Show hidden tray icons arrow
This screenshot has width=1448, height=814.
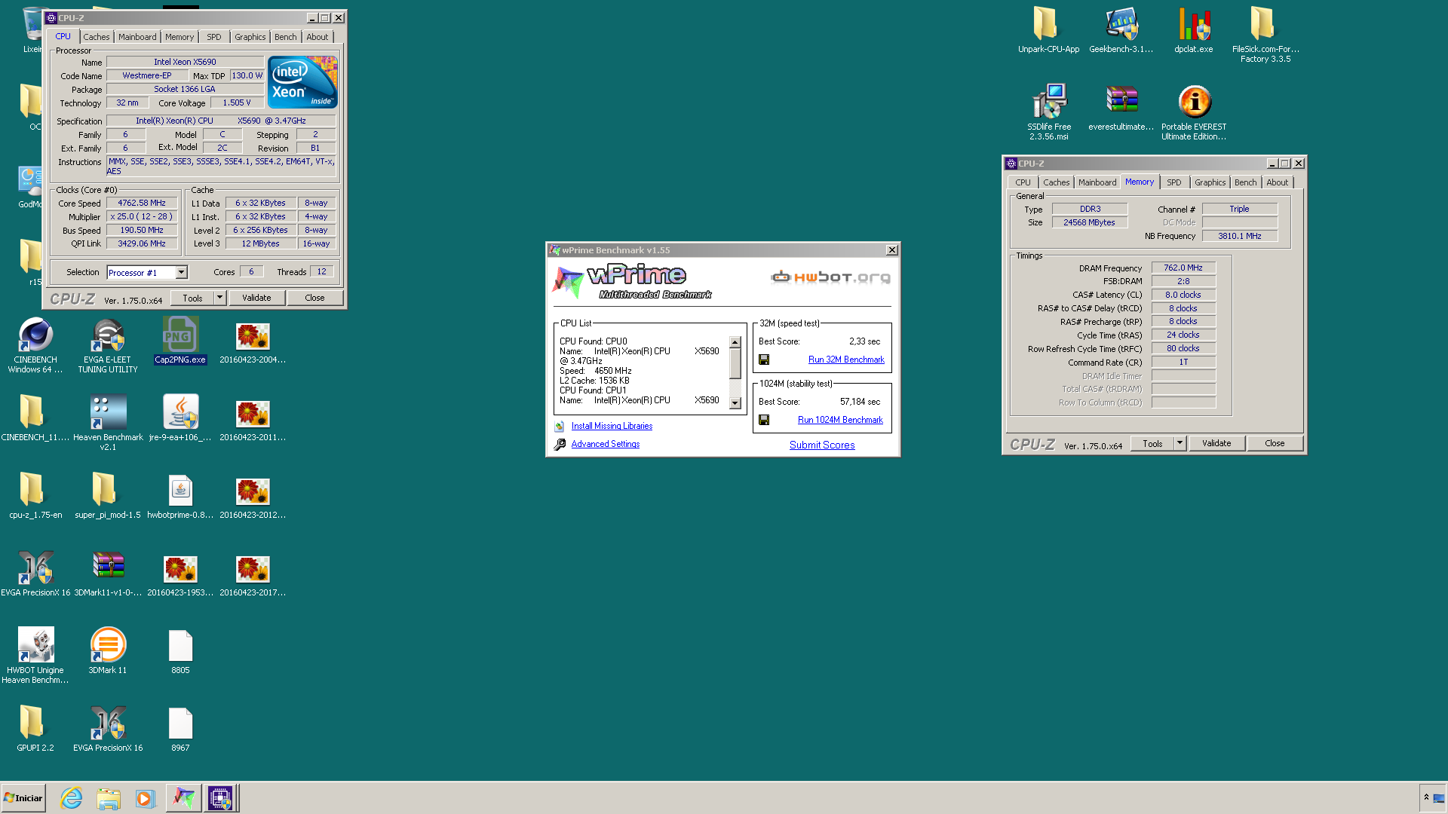pos(1425,797)
